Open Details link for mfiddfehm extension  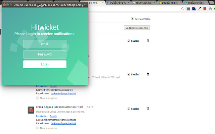pos(53,86)
